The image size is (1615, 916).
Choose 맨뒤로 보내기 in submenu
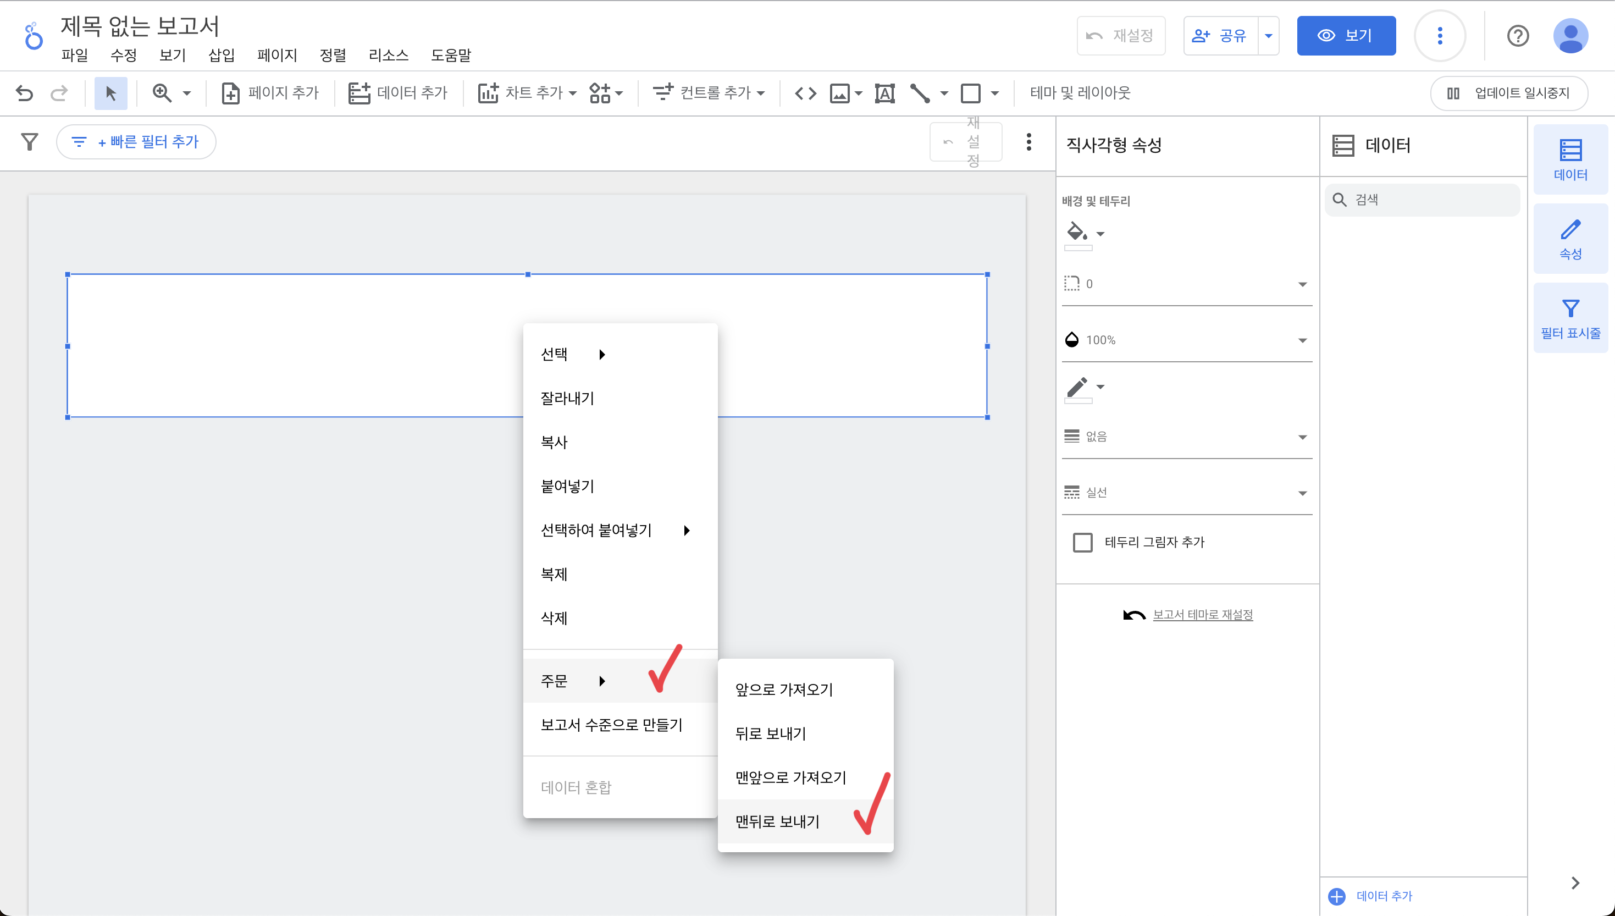click(777, 821)
